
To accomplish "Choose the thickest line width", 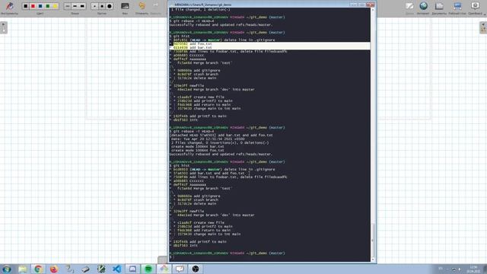I will 82,6.
